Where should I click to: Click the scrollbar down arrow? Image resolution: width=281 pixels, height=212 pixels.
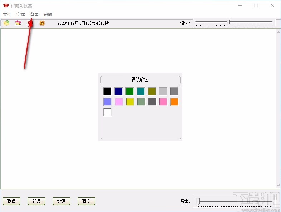click(278, 186)
